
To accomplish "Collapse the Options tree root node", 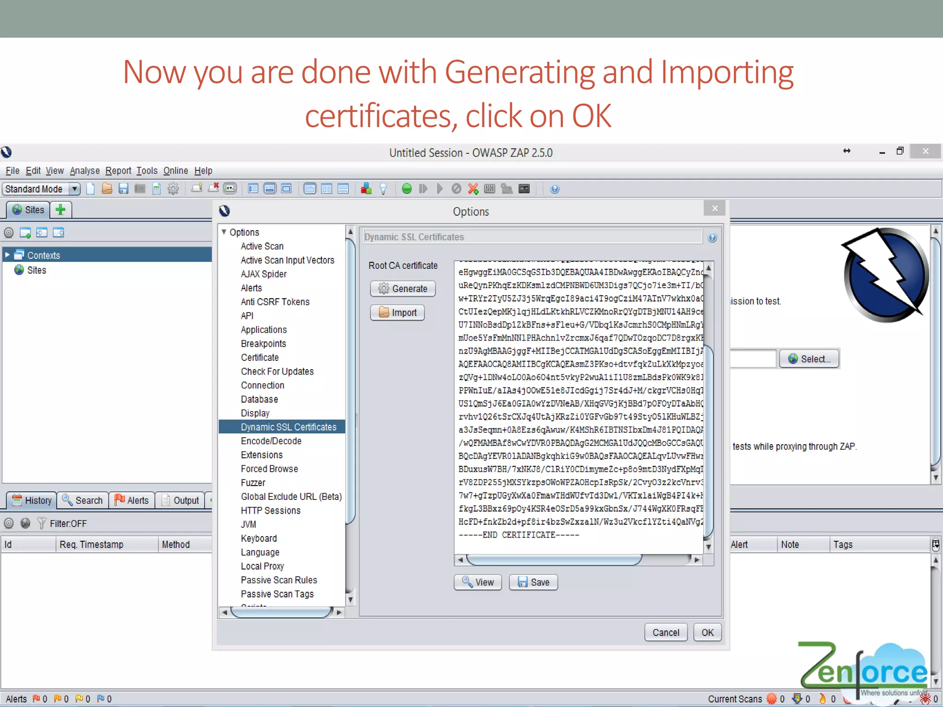I will (224, 232).
